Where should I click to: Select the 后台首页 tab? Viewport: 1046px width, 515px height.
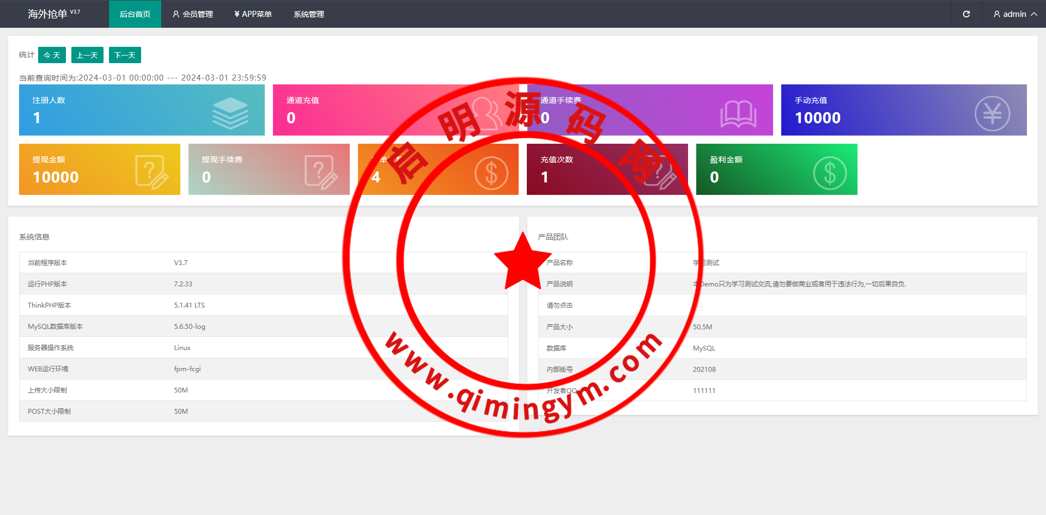tap(135, 14)
